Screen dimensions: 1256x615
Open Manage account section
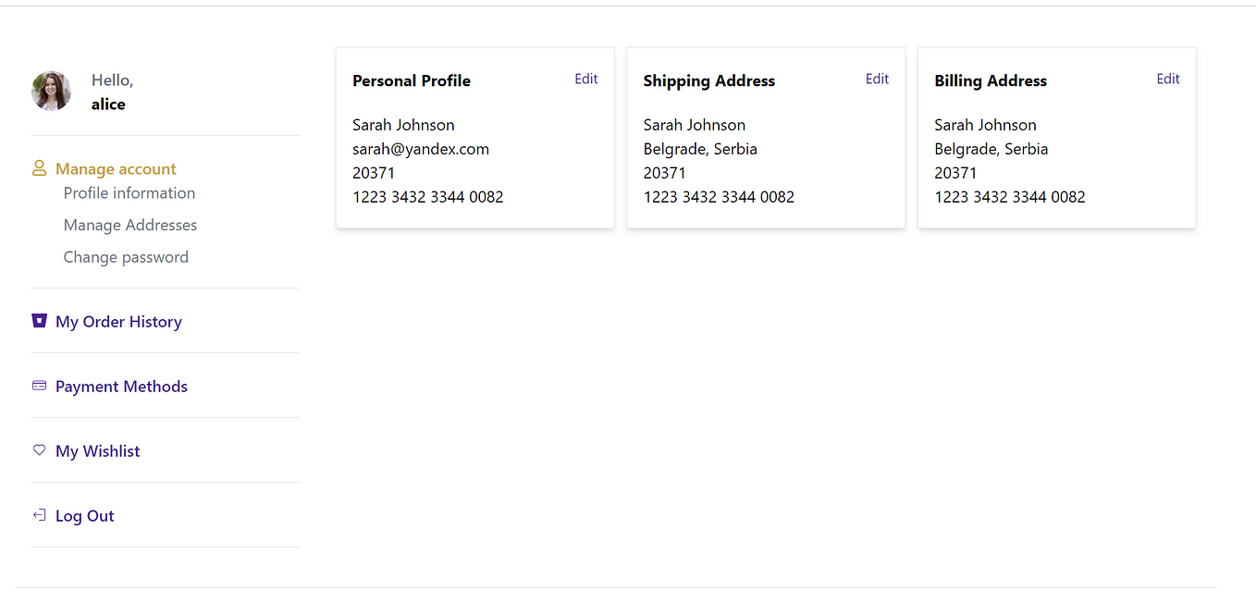116,169
